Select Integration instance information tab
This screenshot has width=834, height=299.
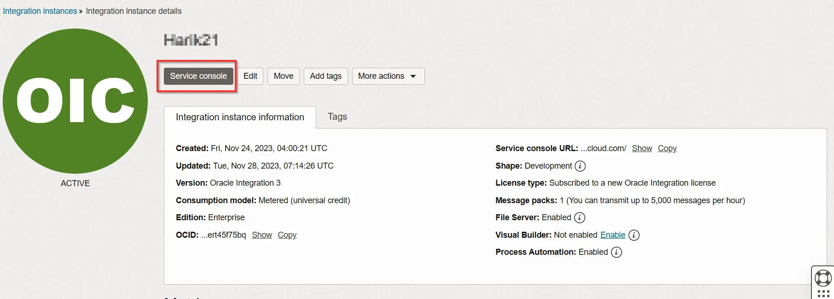coord(240,117)
